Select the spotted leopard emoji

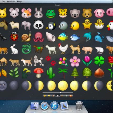click(14, 62)
